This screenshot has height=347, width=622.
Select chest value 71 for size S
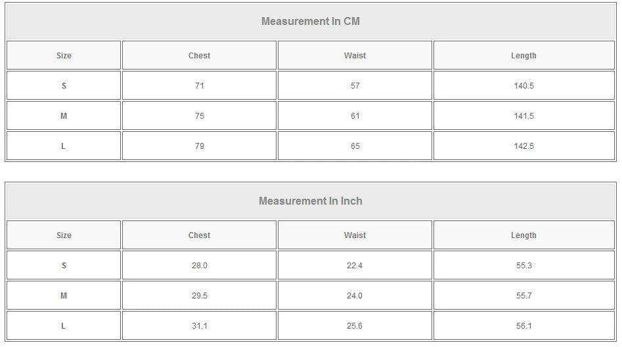click(199, 86)
